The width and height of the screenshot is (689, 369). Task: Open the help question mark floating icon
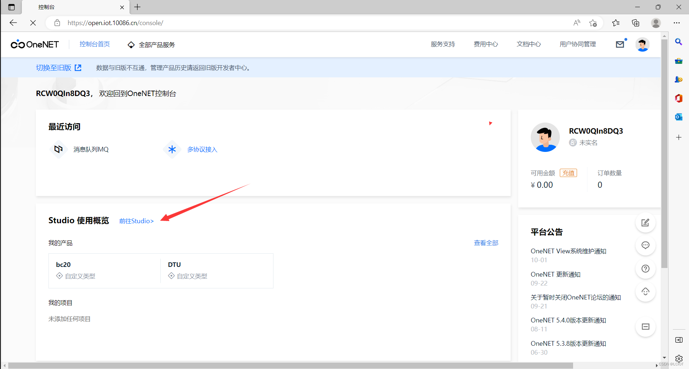tap(645, 269)
